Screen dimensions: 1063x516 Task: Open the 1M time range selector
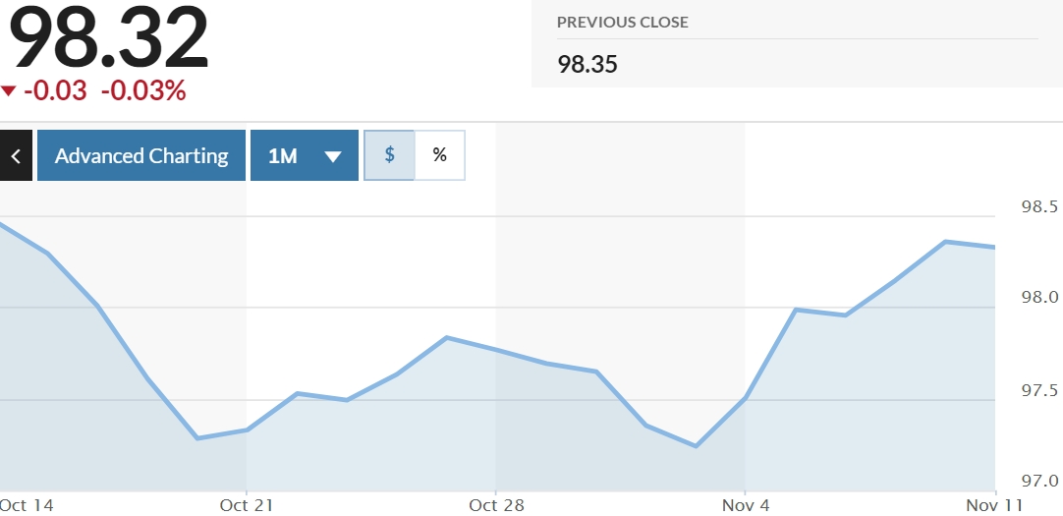tap(304, 155)
